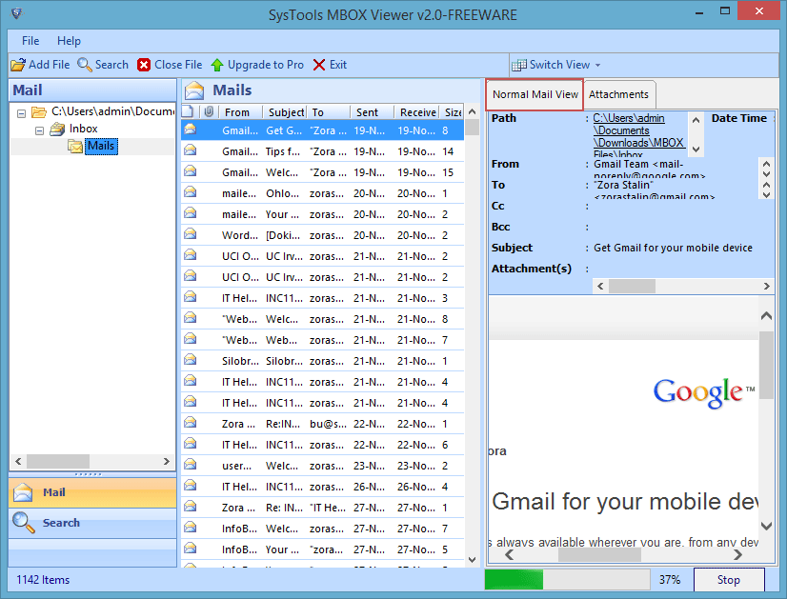
Task: Click the SysTools app icon in the title bar
Action: tap(16, 12)
